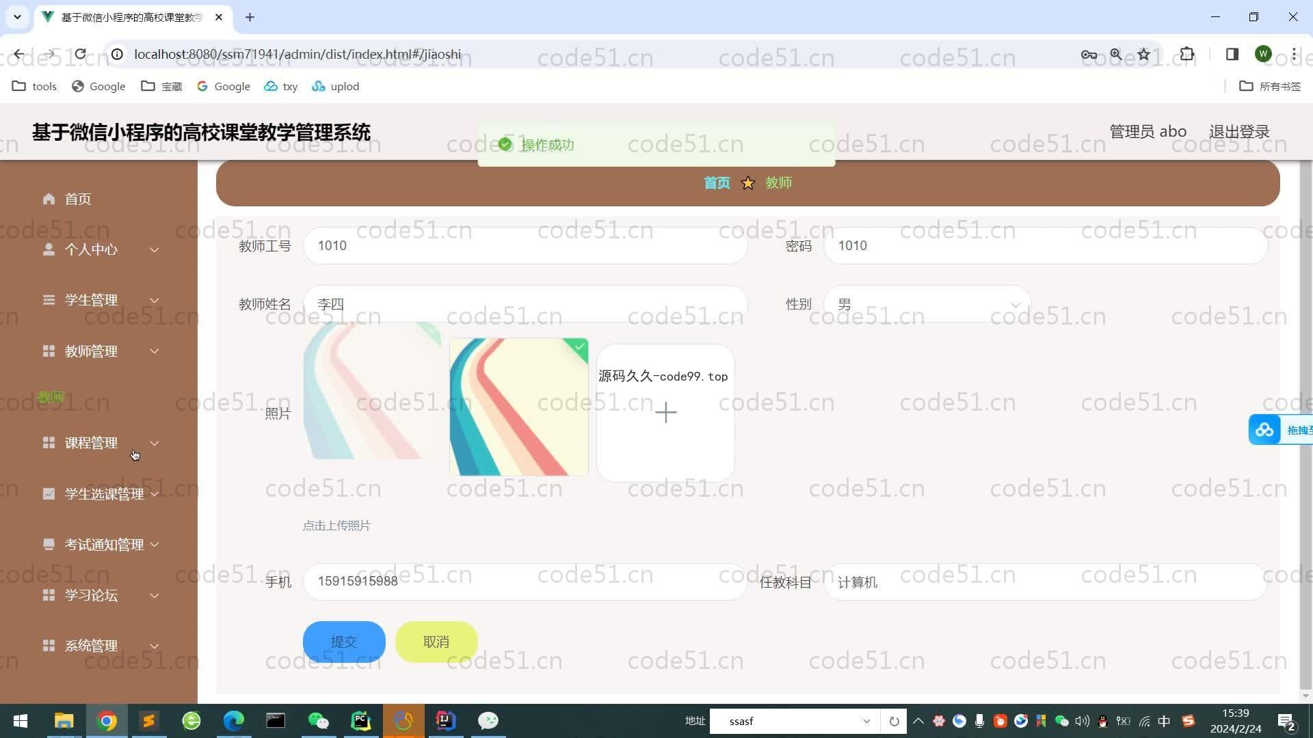Click the 任教科目 input field
The width and height of the screenshot is (1313, 738).
point(1046,582)
